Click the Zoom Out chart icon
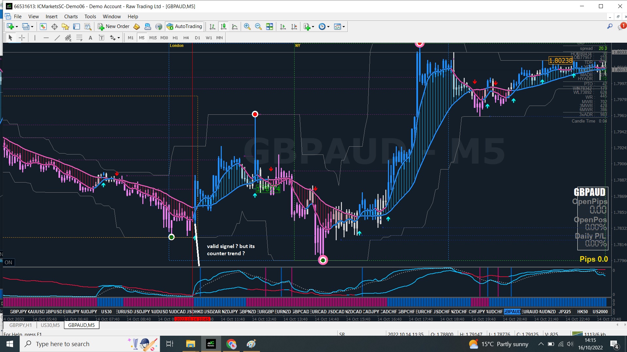This screenshot has height=352, width=627. click(x=258, y=27)
